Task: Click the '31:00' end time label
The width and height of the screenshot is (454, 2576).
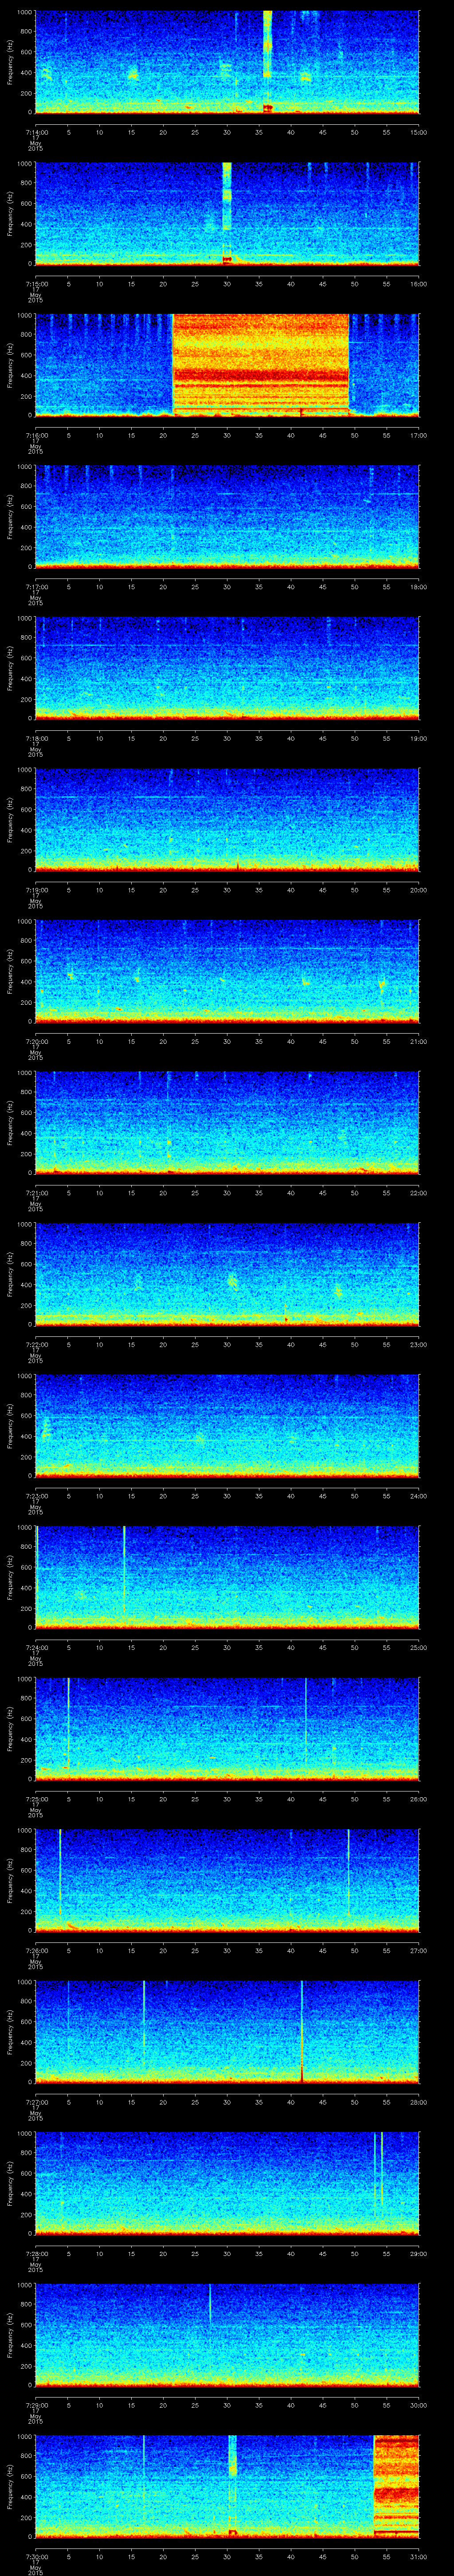Action: (418, 2556)
